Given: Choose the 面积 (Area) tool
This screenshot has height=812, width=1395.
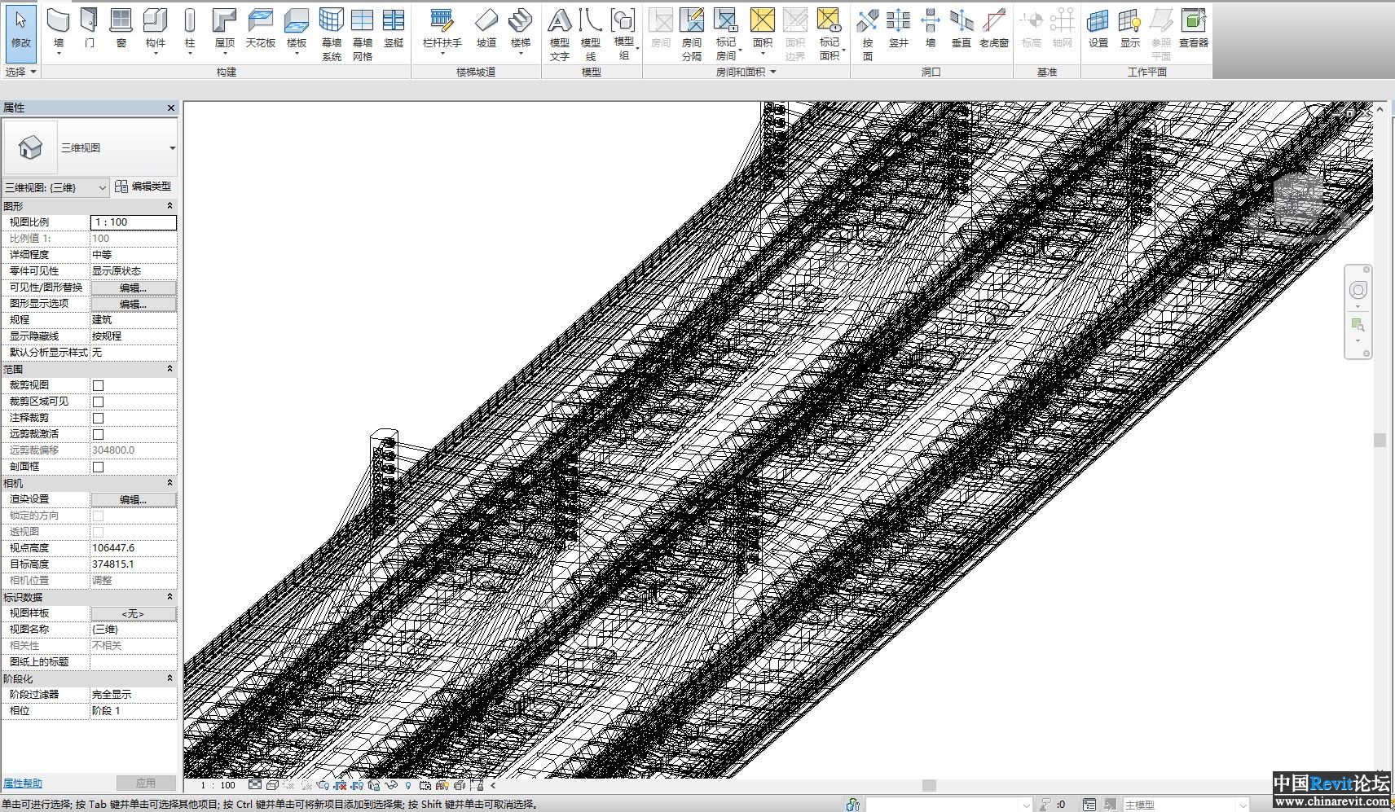Looking at the screenshot, I should [x=763, y=31].
